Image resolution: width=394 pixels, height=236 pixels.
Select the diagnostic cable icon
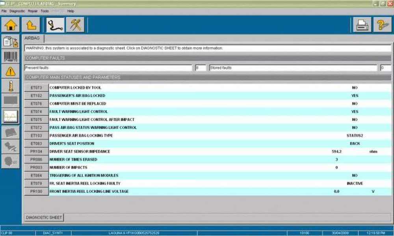click(x=55, y=25)
